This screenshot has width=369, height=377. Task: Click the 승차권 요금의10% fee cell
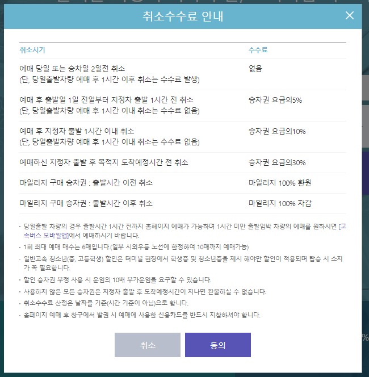pos(277,131)
